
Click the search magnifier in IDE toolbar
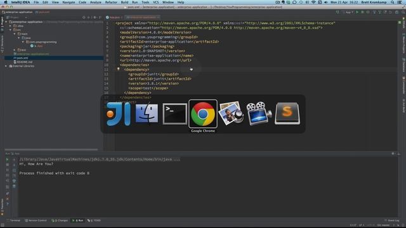[x=403, y=12]
